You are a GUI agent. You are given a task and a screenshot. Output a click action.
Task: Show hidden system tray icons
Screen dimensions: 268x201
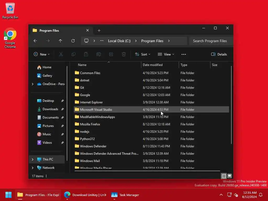pyautogui.click(x=221, y=195)
